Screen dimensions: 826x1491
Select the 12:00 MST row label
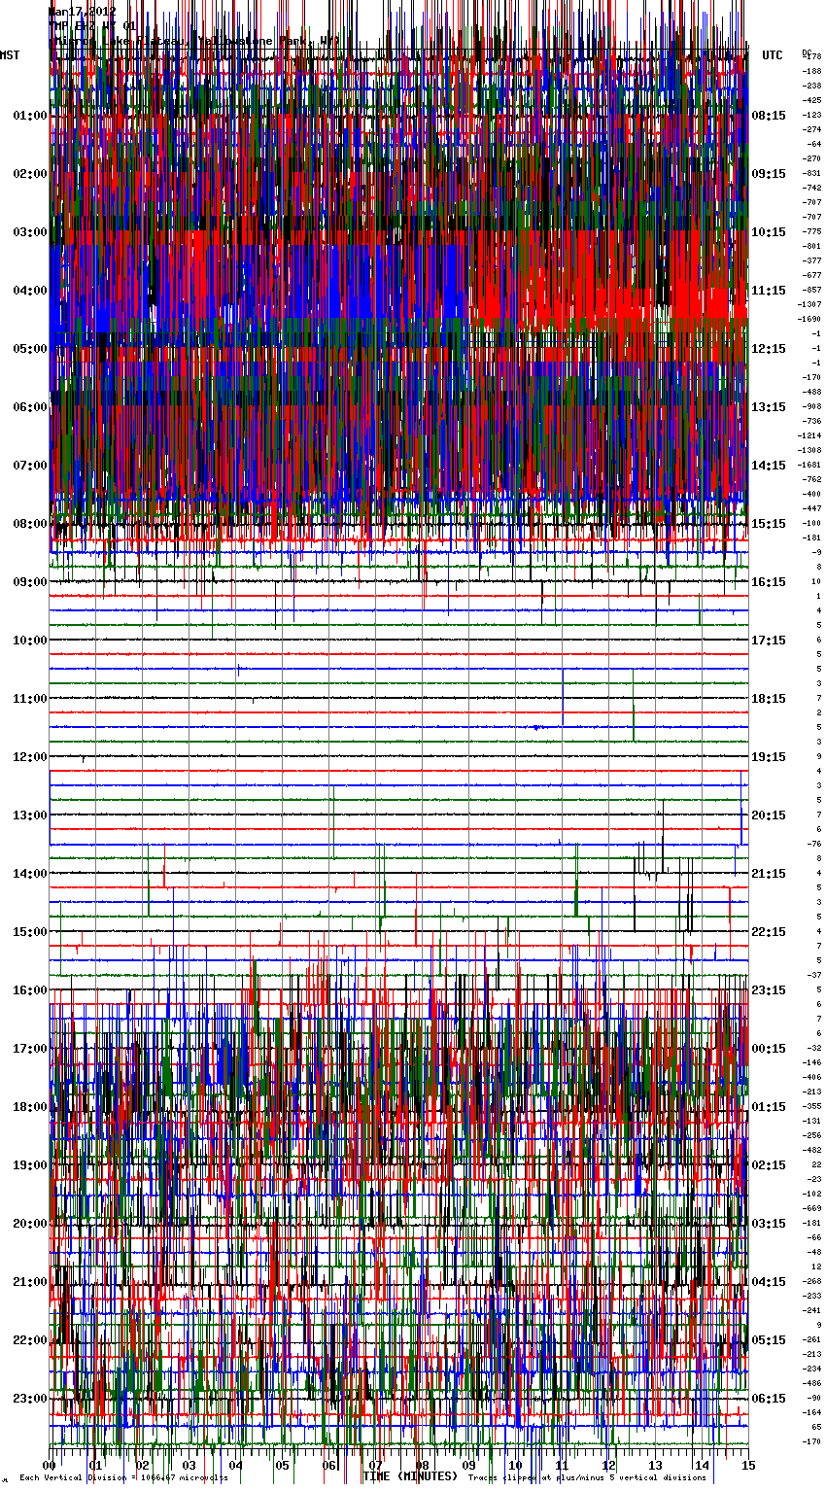tap(30, 757)
